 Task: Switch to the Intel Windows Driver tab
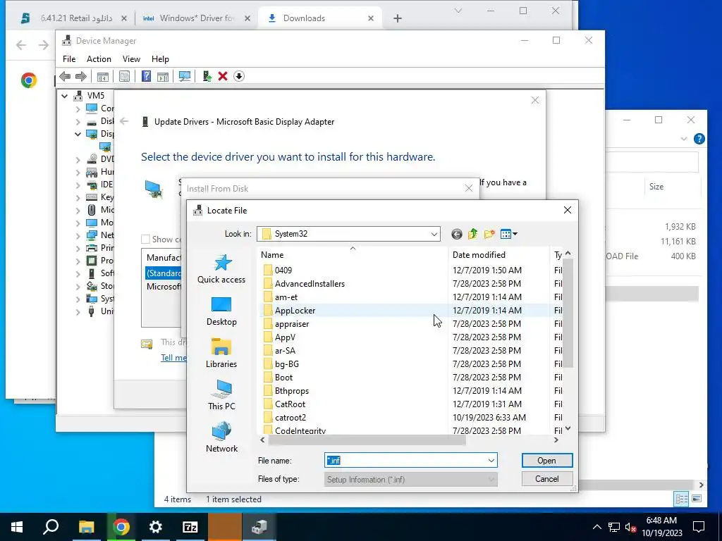click(x=196, y=18)
